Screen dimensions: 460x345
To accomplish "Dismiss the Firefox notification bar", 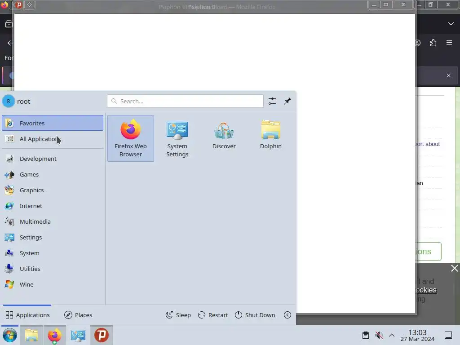I will point(449,75).
